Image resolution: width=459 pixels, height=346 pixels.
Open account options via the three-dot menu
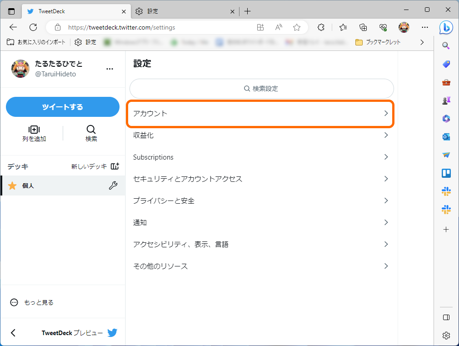(110, 69)
